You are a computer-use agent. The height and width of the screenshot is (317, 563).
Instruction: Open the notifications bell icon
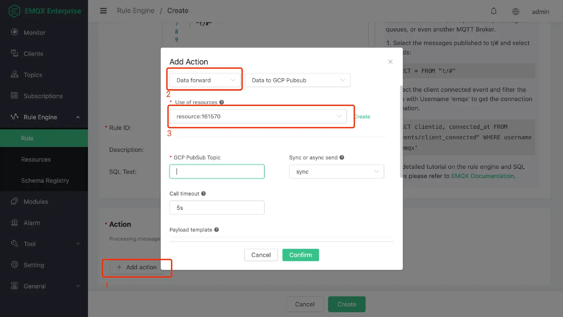(494, 11)
